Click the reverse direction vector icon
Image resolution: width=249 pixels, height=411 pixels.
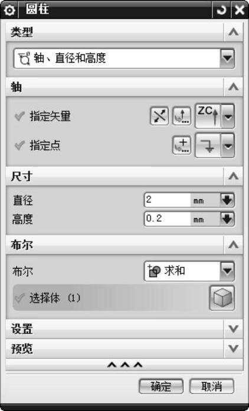159,116
